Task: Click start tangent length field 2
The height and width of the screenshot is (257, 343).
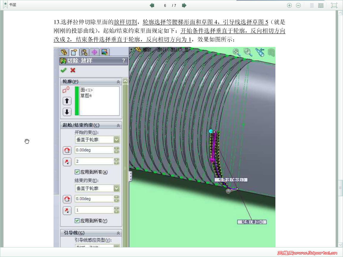Action: [x=94, y=161]
